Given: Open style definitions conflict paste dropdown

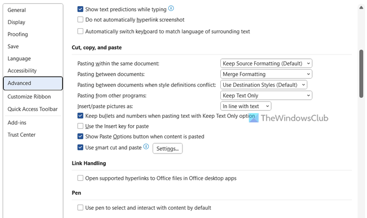Looking at the screenshot, I should tap(264, 84).
